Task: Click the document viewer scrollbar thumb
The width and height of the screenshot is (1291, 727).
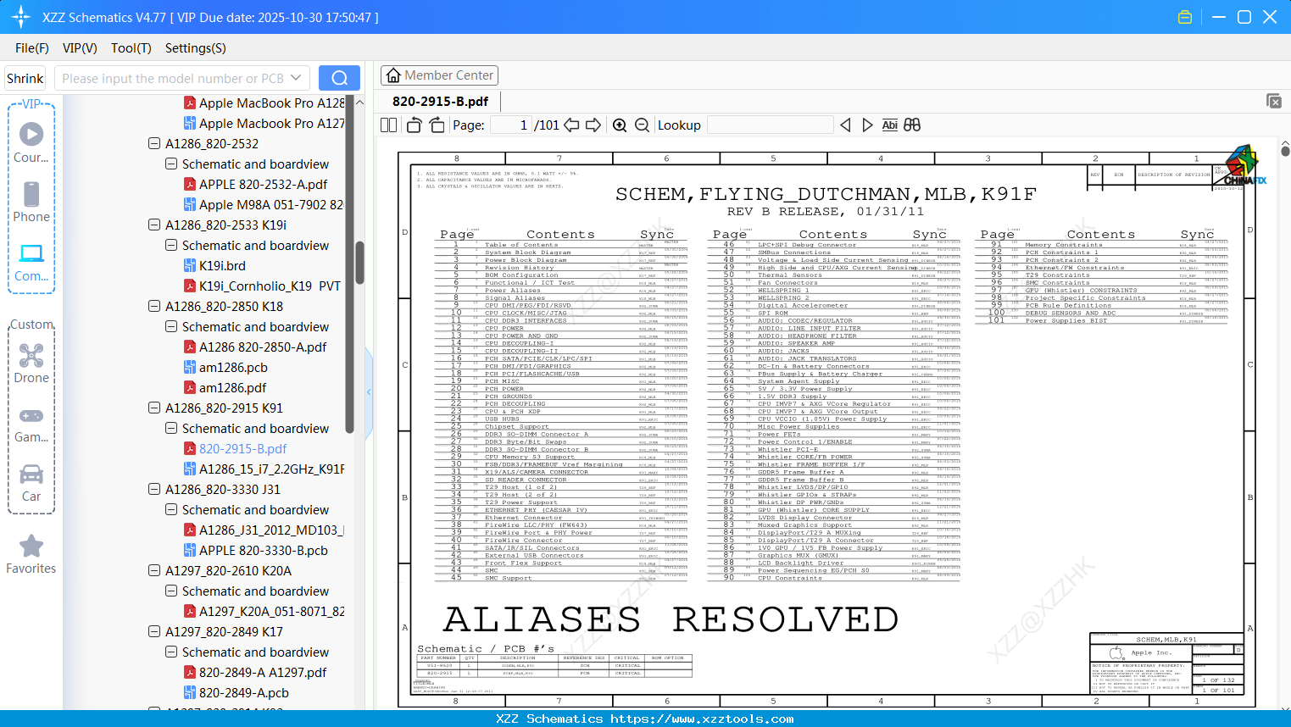Action: (x=1285, y=152)
